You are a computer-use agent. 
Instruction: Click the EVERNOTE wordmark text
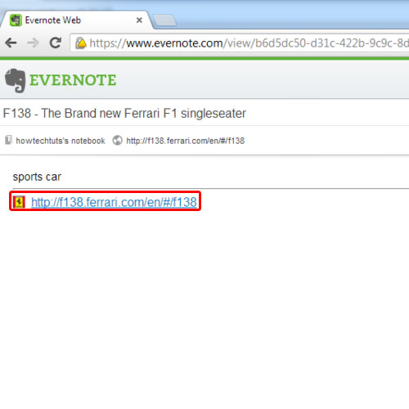click(x=73, y=80)
